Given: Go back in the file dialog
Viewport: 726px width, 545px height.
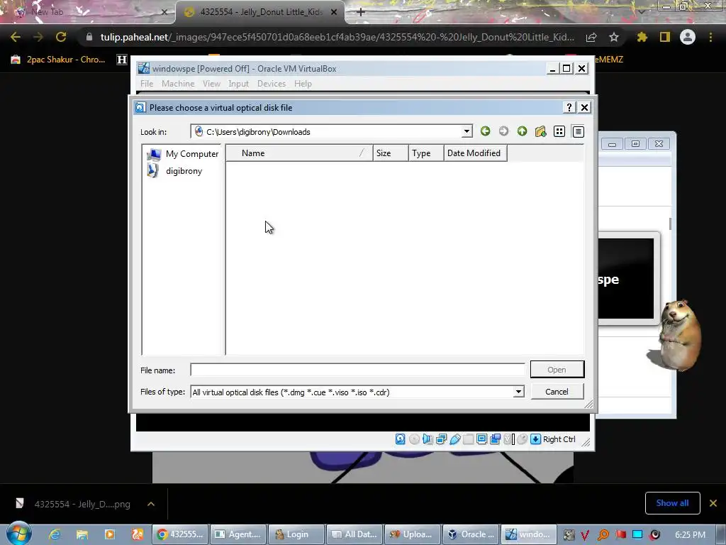Looking at the screenshot, I should click(x=485, y=131).
